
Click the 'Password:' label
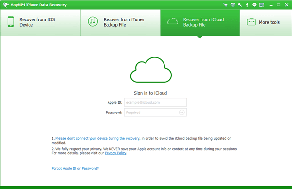point(114,113)
